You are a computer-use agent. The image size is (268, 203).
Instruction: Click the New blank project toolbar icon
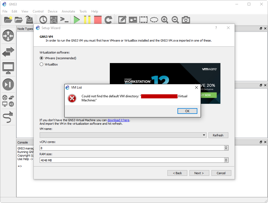[x=8, y=20]
